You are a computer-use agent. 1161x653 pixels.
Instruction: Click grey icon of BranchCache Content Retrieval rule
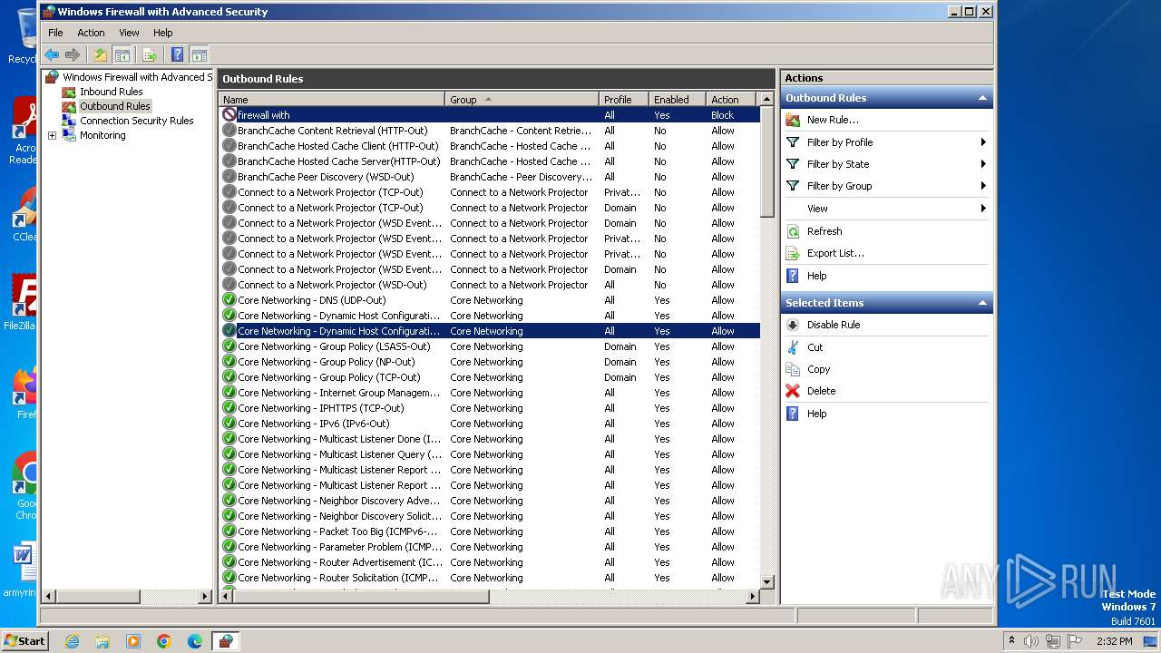pyautogui.click(x=229, y=131)
